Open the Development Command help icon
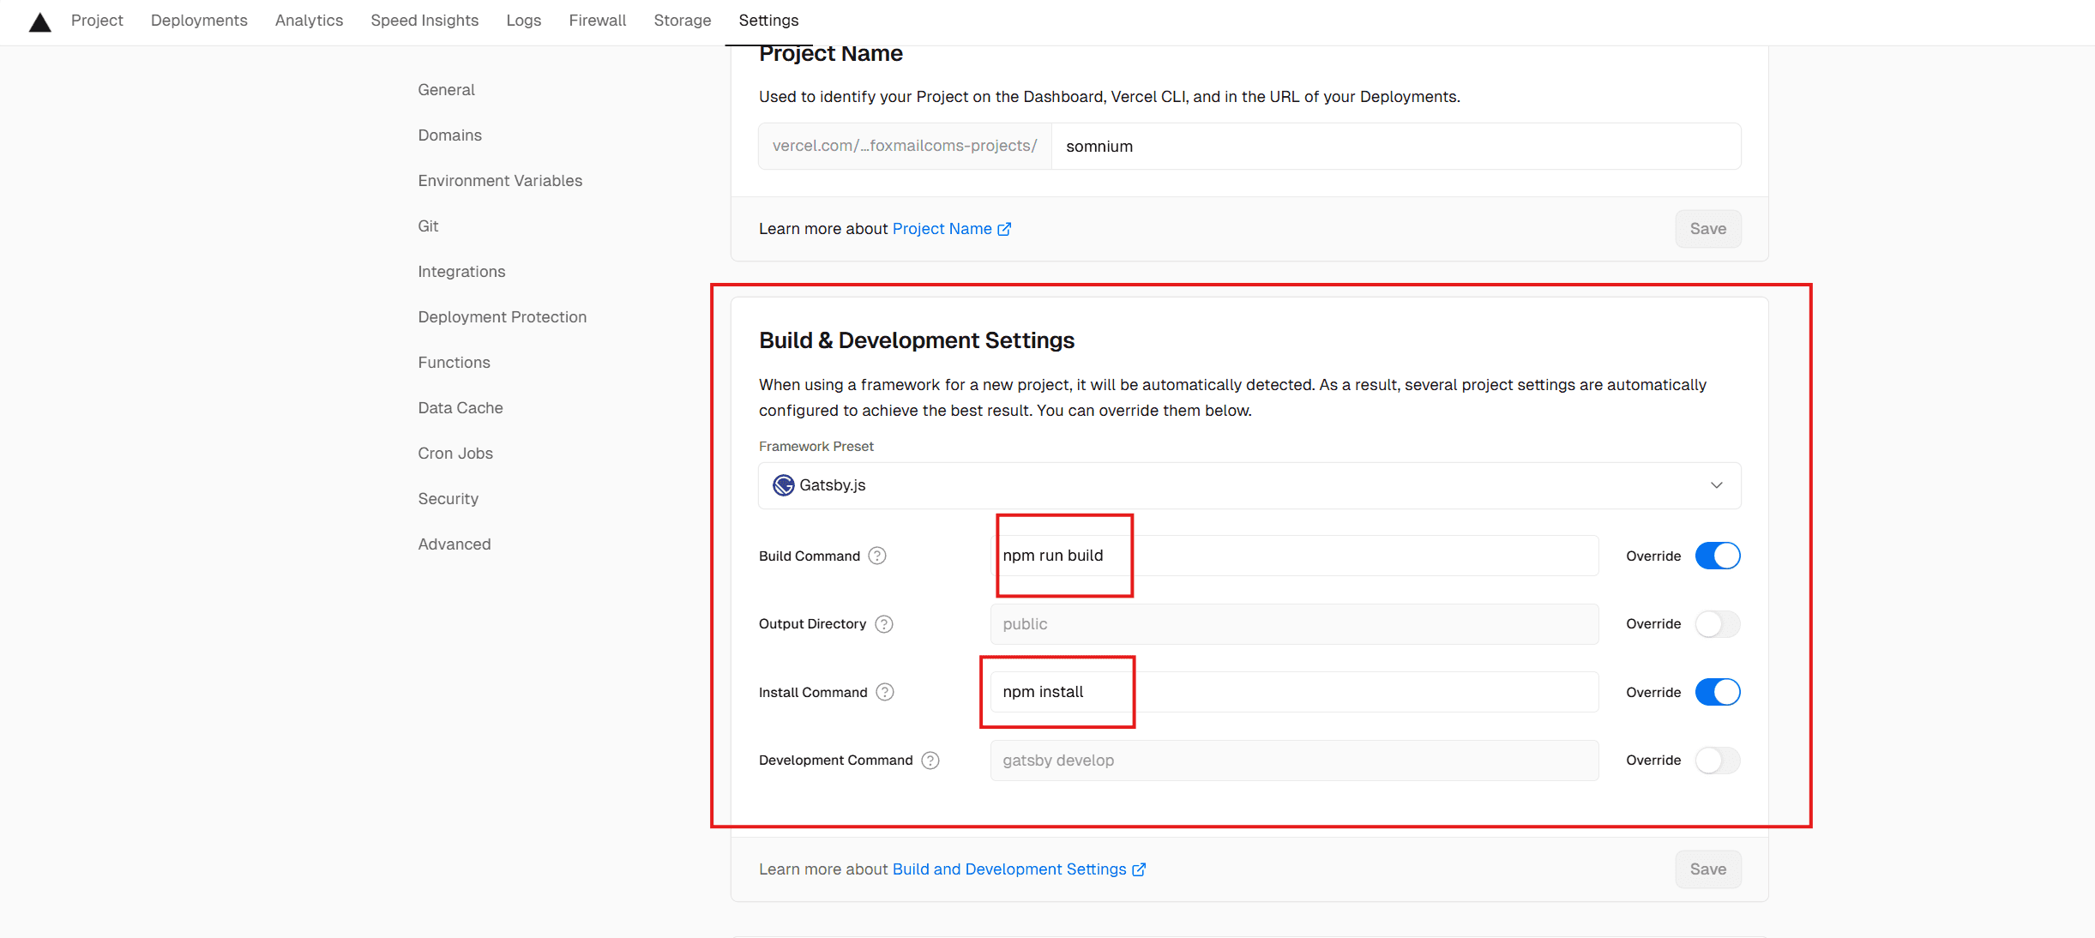Screen dimensions: 2095x938 (930, 761)
